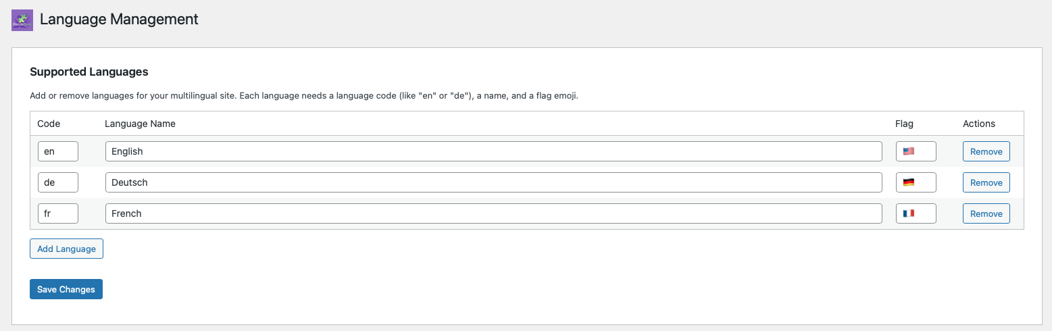Viewport: 1052px width, 331px height.
Task: Click the Supported Languages heading
Action: click(89, 72)
